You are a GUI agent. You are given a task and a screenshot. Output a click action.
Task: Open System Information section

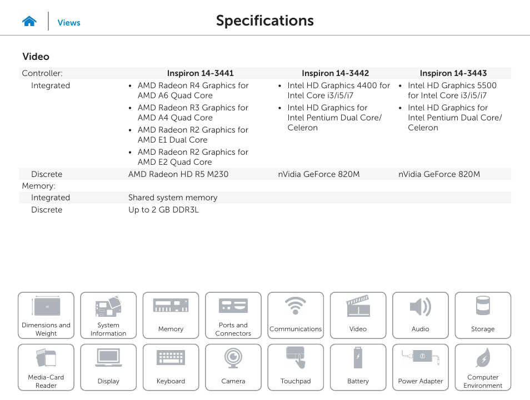tap(108, 315)
